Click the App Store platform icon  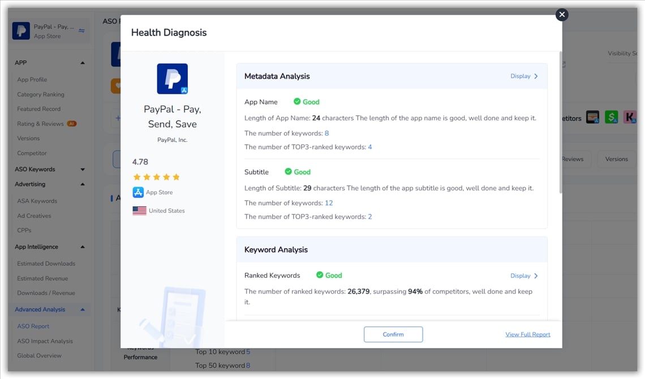(x=138, y=193)
